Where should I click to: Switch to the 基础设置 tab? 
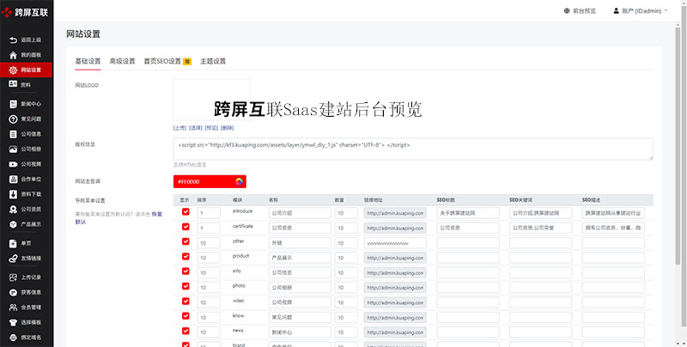[x=88, y=61]
